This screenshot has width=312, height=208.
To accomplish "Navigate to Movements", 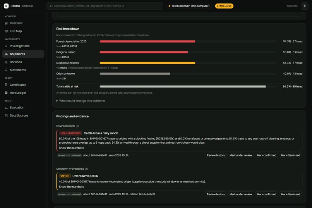I will pyautogui.click(x=23, y=70).
